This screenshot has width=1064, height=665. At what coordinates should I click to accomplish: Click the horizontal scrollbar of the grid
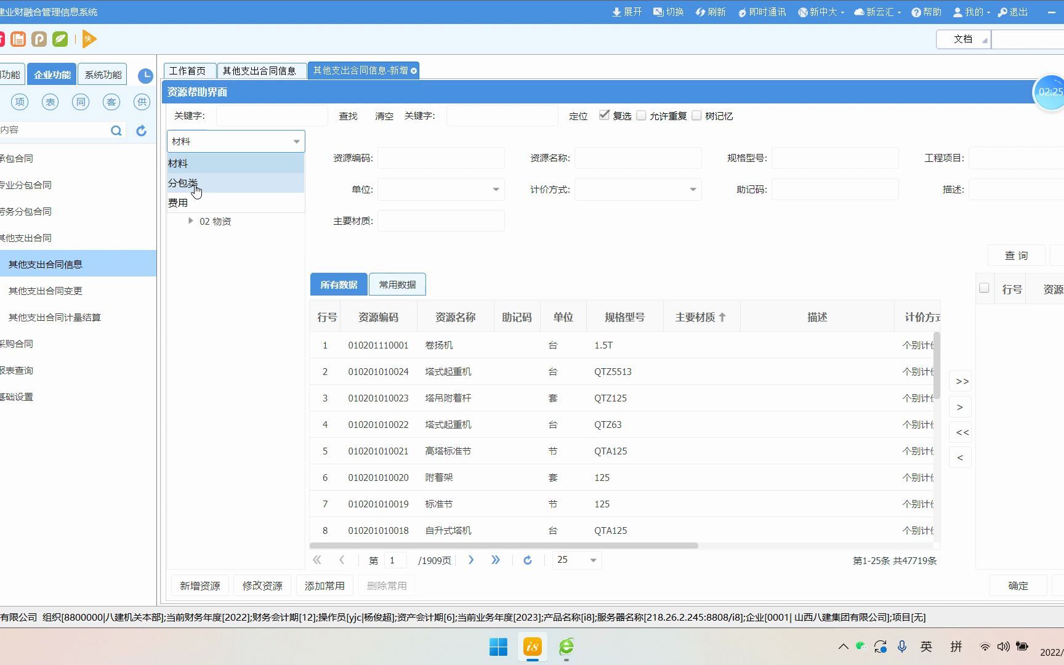click(504, 546)
